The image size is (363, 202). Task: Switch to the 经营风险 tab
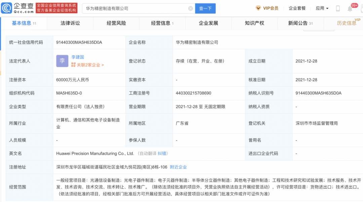click(x=116, y=23)
